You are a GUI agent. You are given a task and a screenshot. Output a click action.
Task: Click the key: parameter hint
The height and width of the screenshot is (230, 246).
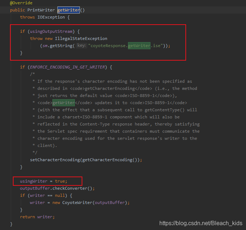point(81,46)
